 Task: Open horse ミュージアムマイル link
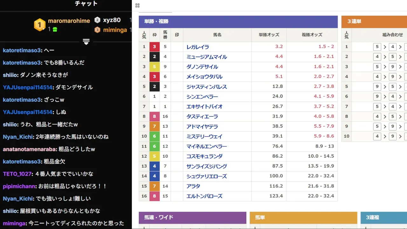tap(207, 57)
